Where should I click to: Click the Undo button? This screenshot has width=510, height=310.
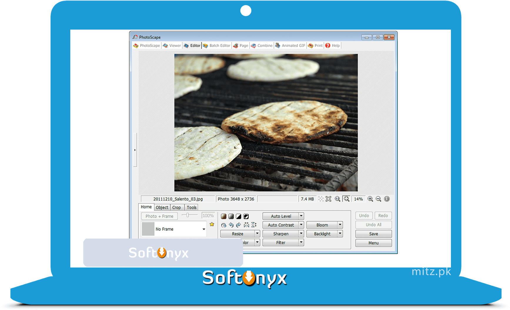364,216
